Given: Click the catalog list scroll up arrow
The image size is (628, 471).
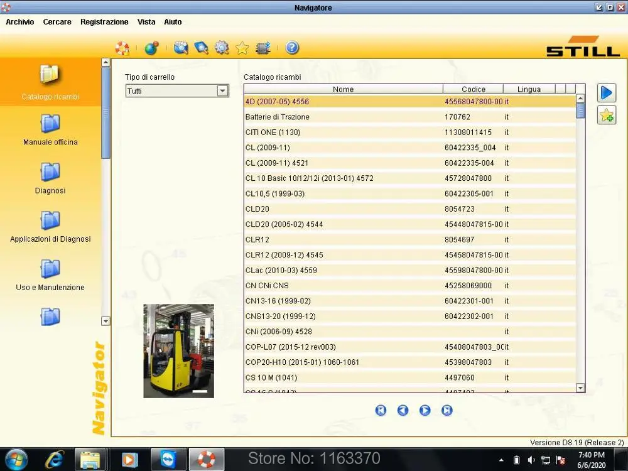Looking at the screenshot, I should [x=580, y=98].
